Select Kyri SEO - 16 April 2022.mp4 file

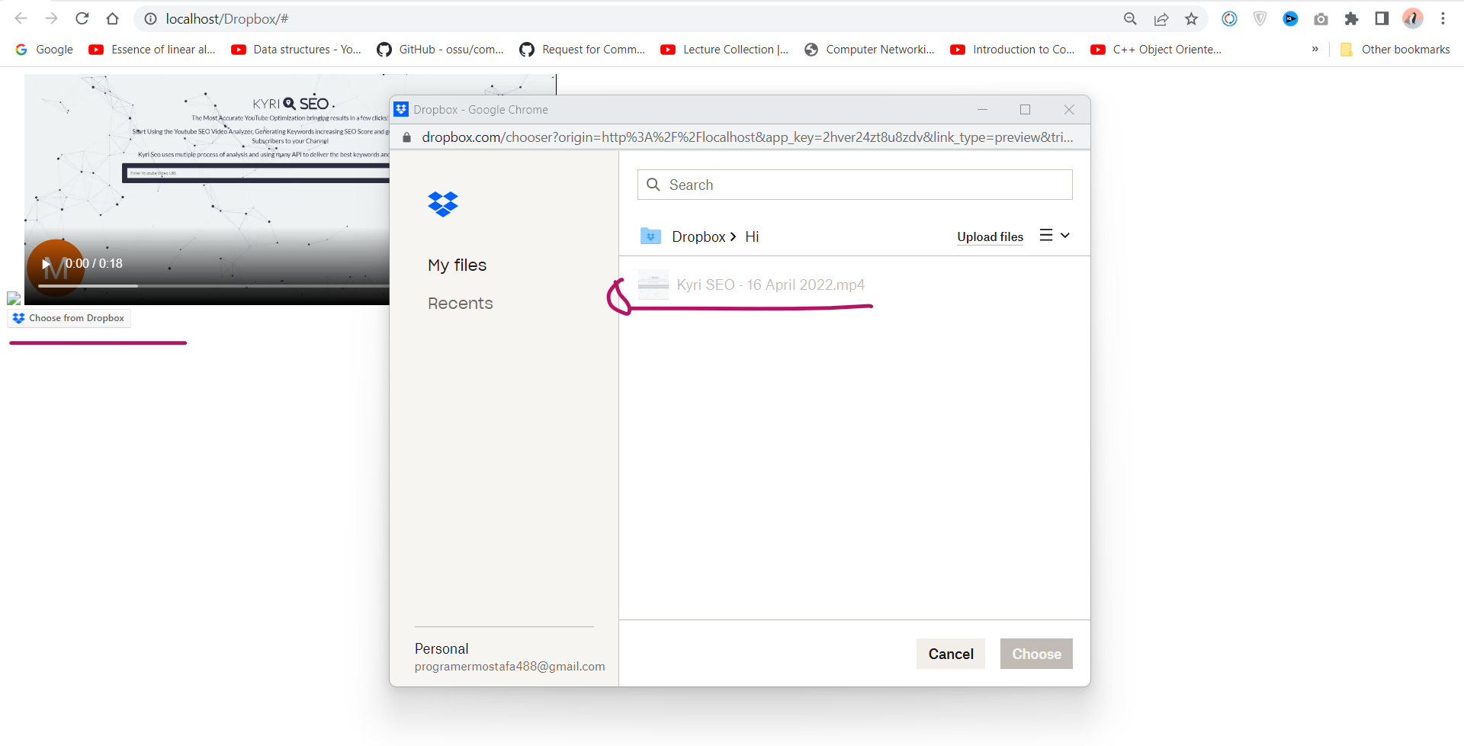pyautogui.click(x=770, y=285)
